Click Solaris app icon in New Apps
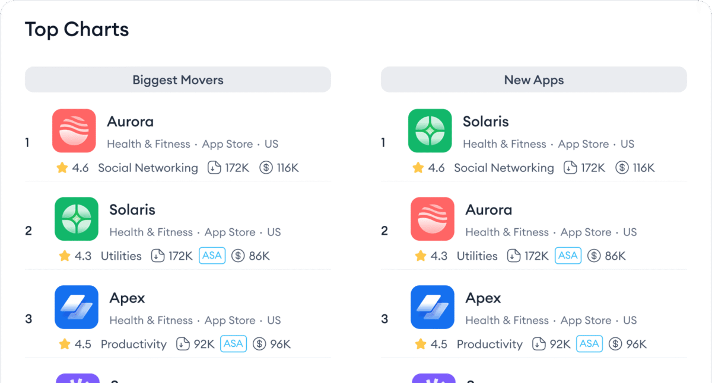The width and height of the screenshot is (712, 383). 430,130
